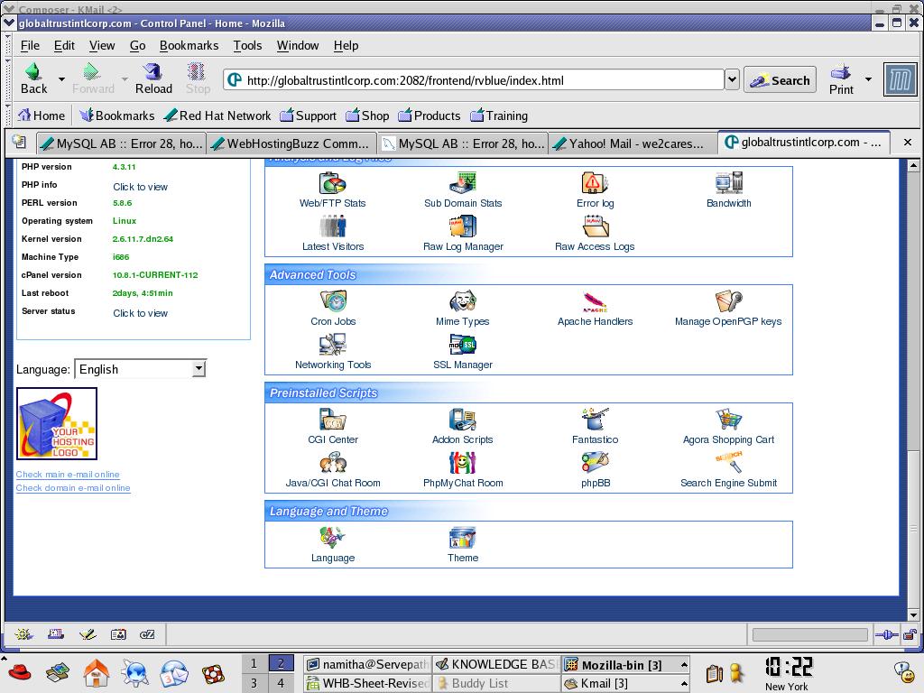Open the Web/FTP Stats icon
Viewport: 924px width, 693px height.
[333, 184]
